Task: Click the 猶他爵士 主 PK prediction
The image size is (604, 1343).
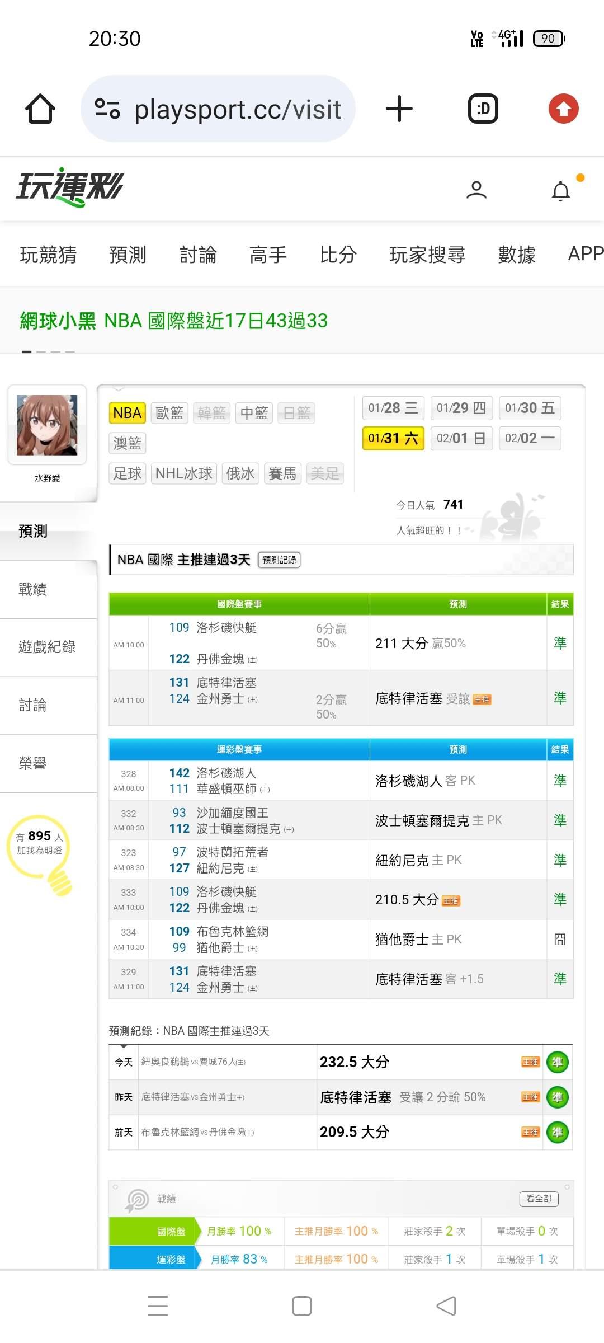Action: [x=418, y=940]
